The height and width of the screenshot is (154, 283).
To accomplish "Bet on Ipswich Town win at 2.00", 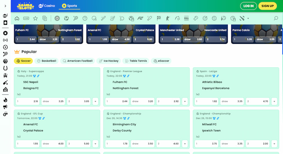I will click(257, 144).
